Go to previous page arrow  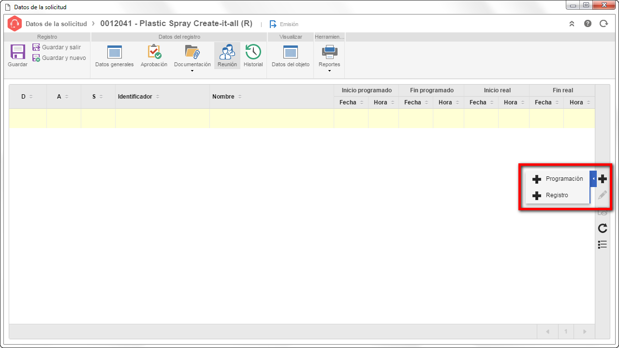pyautogui.click(x=547, y=332)
